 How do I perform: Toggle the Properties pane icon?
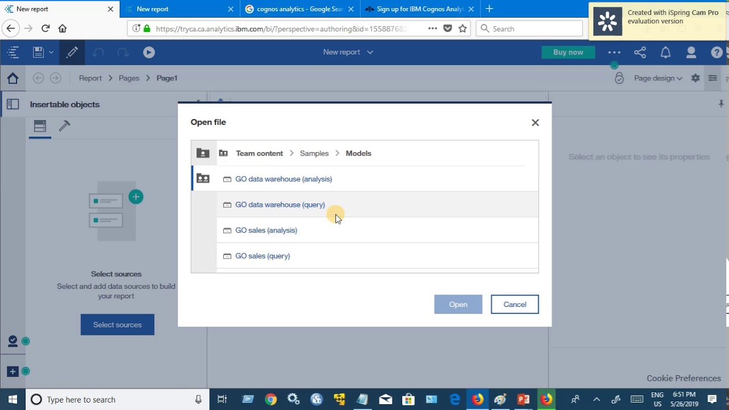(x=712, y=78)
